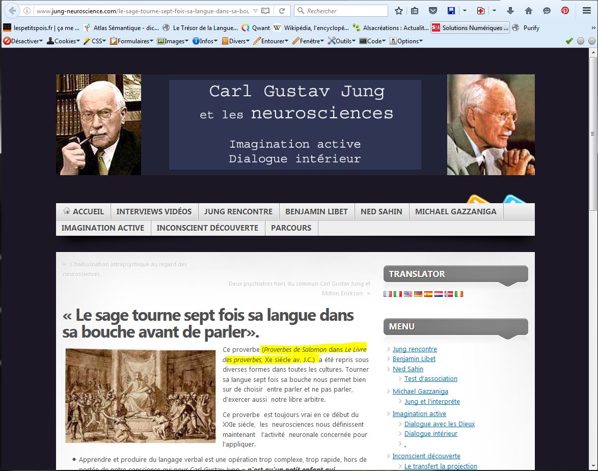Click into the Rechercher search field
This screenshot has height=471, width=598.
[x=345, y=11]
